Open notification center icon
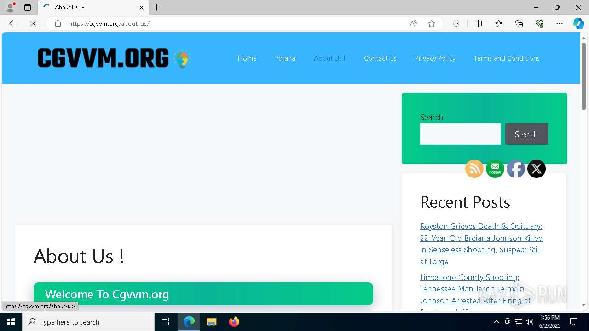Image resolution: width=589 pixels, height=331 pixels. [574, 322]
